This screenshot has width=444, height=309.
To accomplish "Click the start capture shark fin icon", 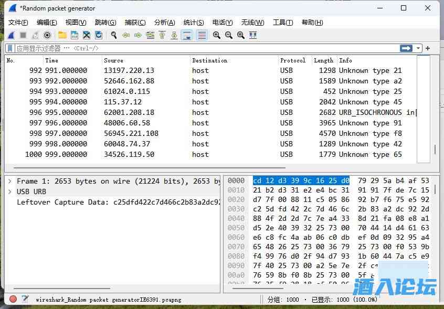I will [x=12, y=35].
